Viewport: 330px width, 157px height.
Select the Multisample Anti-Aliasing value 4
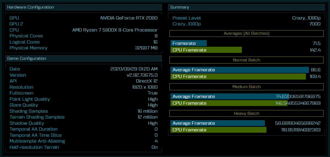[156, 141]
